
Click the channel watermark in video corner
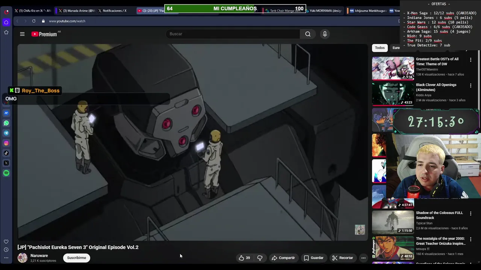(x=360, y=229)
